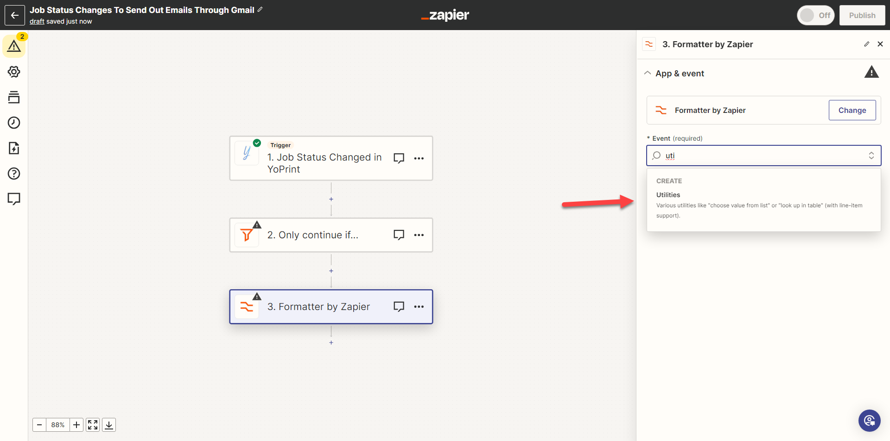890x441 pixels.
Task: Open Zap details file icon in sidebar
Action: [x=14, y=148]
